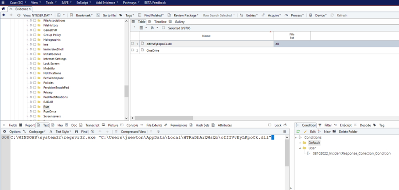399x190 pixels.
Task: Select the Run folder in tree
Action: 46,107
